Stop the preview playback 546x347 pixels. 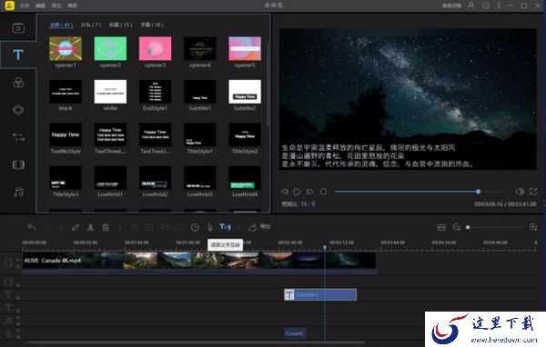coord(323,192)
